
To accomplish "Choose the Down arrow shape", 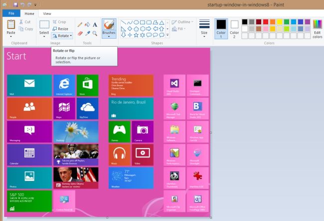I will [123, 35].
